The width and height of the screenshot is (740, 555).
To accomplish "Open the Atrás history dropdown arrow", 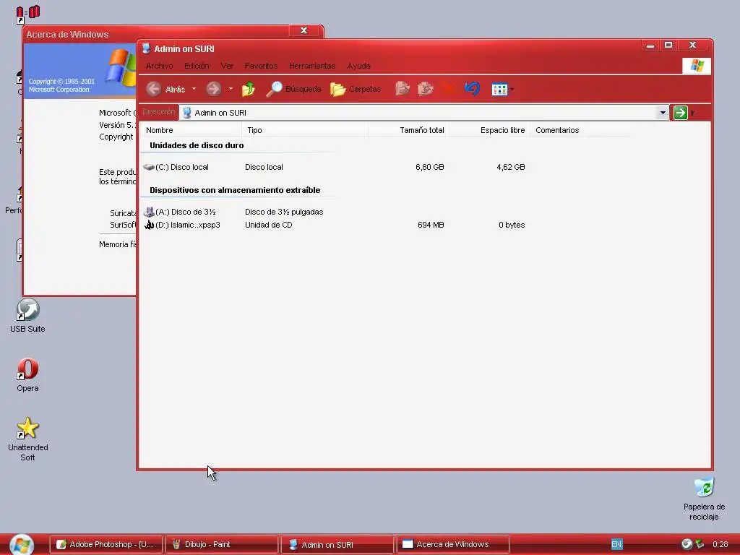I will [194, 89].
